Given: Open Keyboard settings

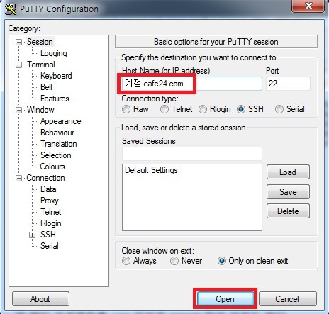Looking at the screenshot, I should click(56, 76).
